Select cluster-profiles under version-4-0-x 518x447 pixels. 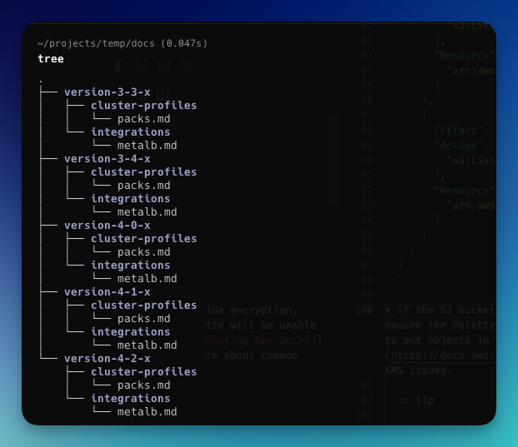[x=144, y=239]
